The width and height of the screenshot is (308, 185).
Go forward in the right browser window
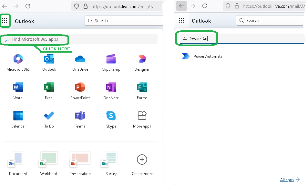coord(193,6)
